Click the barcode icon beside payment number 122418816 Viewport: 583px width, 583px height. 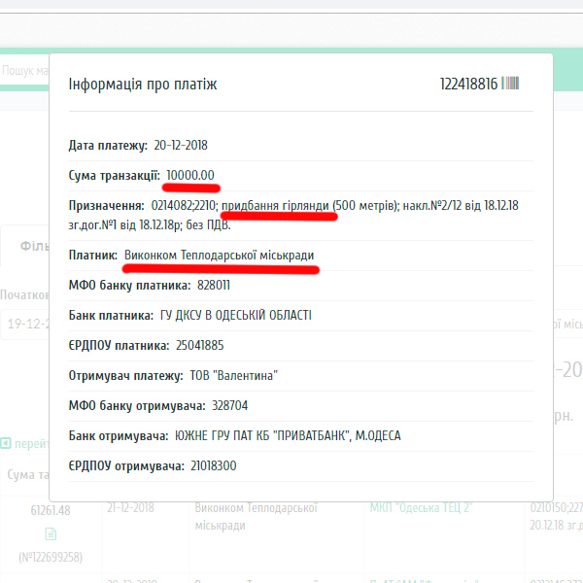tap(510, 84)
